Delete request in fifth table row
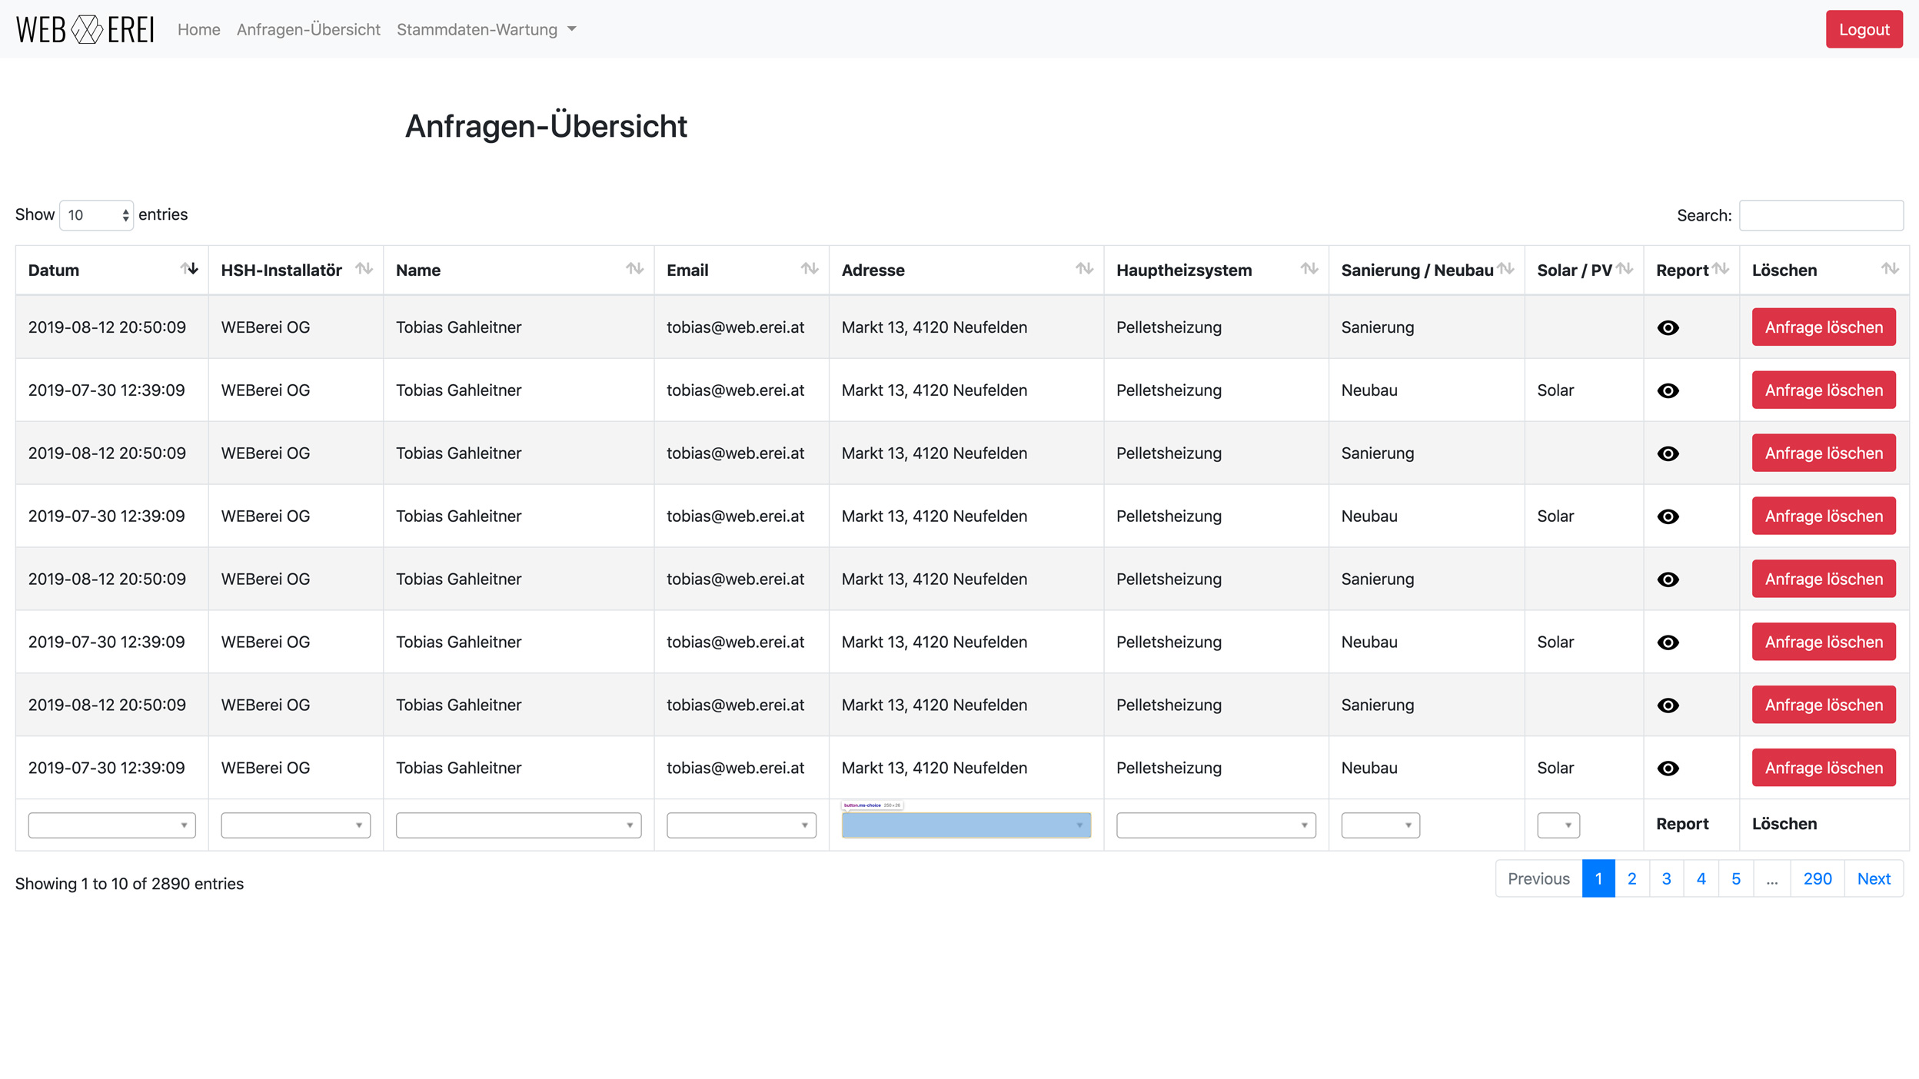 (1824, 579)
